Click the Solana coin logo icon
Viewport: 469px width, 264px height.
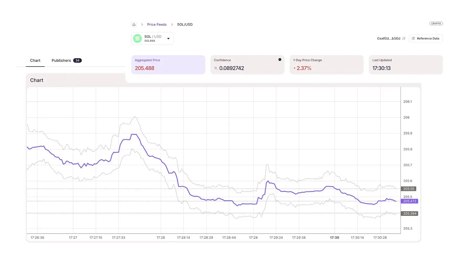tap(137, 38)
